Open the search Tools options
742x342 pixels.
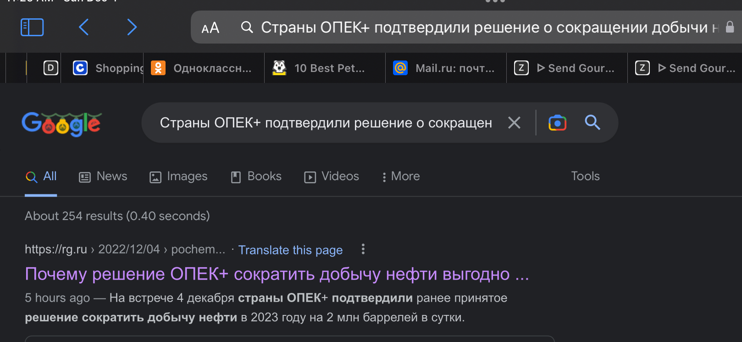coord(585,177)
